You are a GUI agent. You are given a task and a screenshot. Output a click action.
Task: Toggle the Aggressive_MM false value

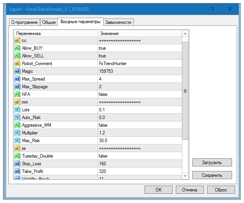[103, 125]
